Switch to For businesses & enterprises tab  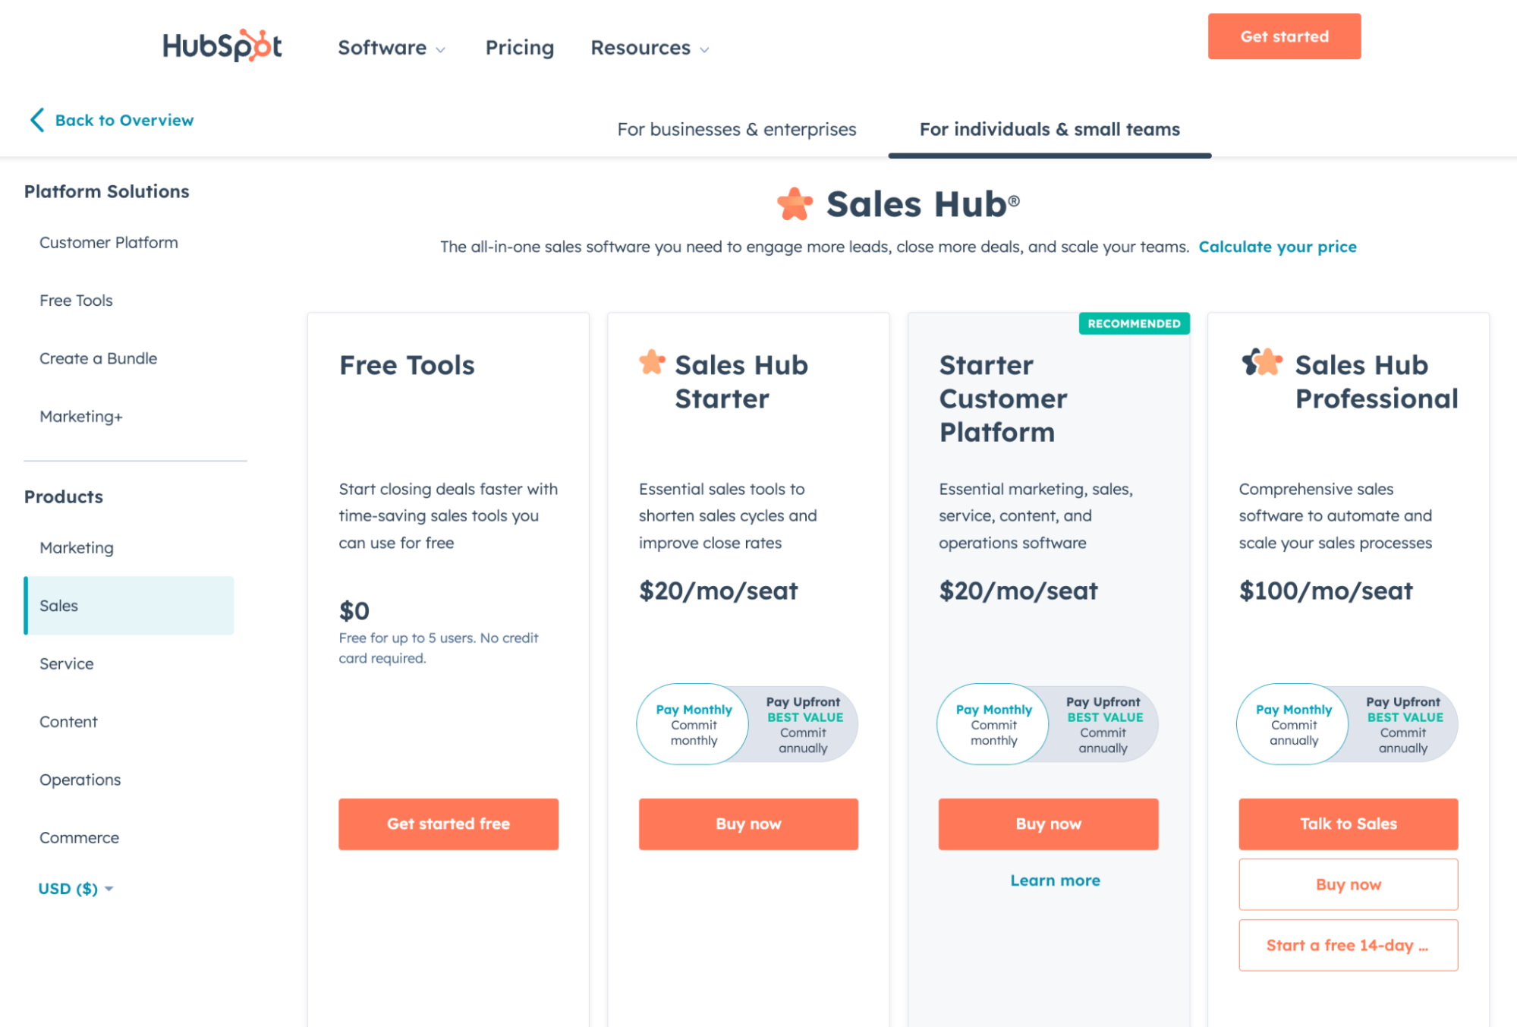pyautogui.click(x=736, y=130)
